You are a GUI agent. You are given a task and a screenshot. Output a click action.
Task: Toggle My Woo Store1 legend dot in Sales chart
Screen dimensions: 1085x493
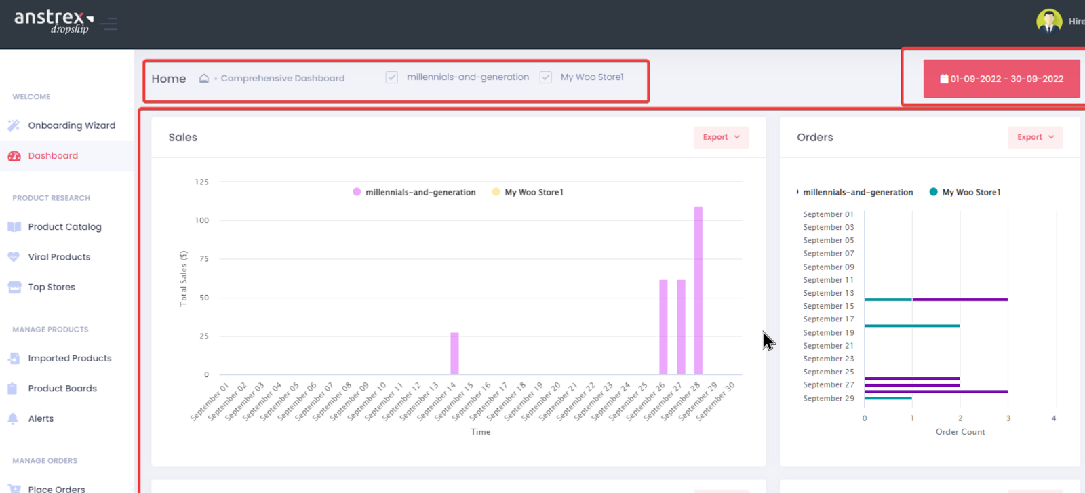tap(496, 192)
